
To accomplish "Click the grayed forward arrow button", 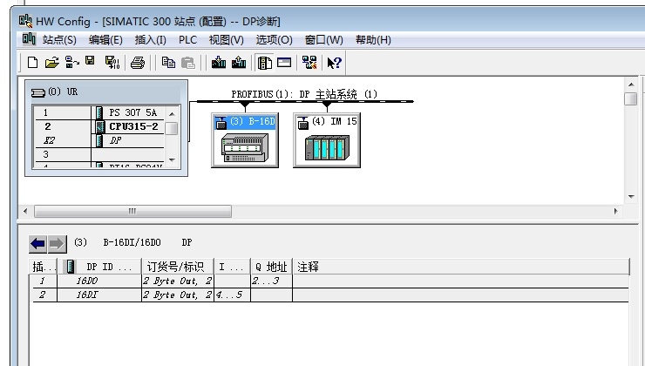I will pyautogui.click(x=57, y=244).
